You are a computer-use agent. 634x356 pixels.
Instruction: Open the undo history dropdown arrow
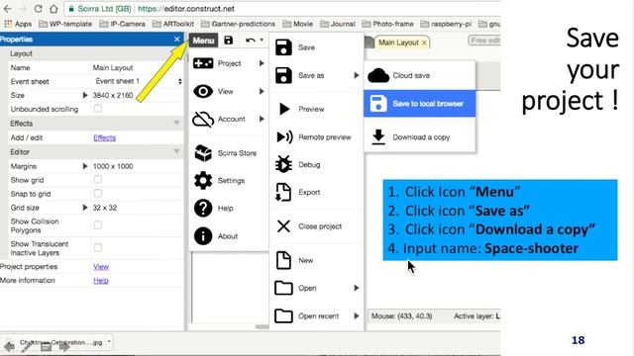[262, 40]
